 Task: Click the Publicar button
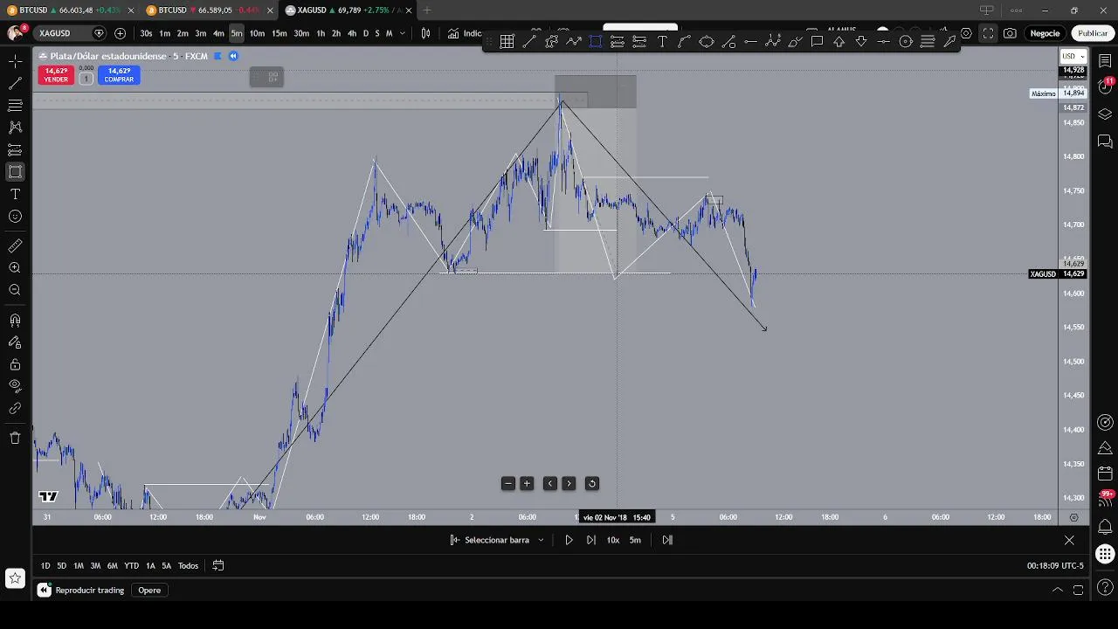tap(1093, 33)
